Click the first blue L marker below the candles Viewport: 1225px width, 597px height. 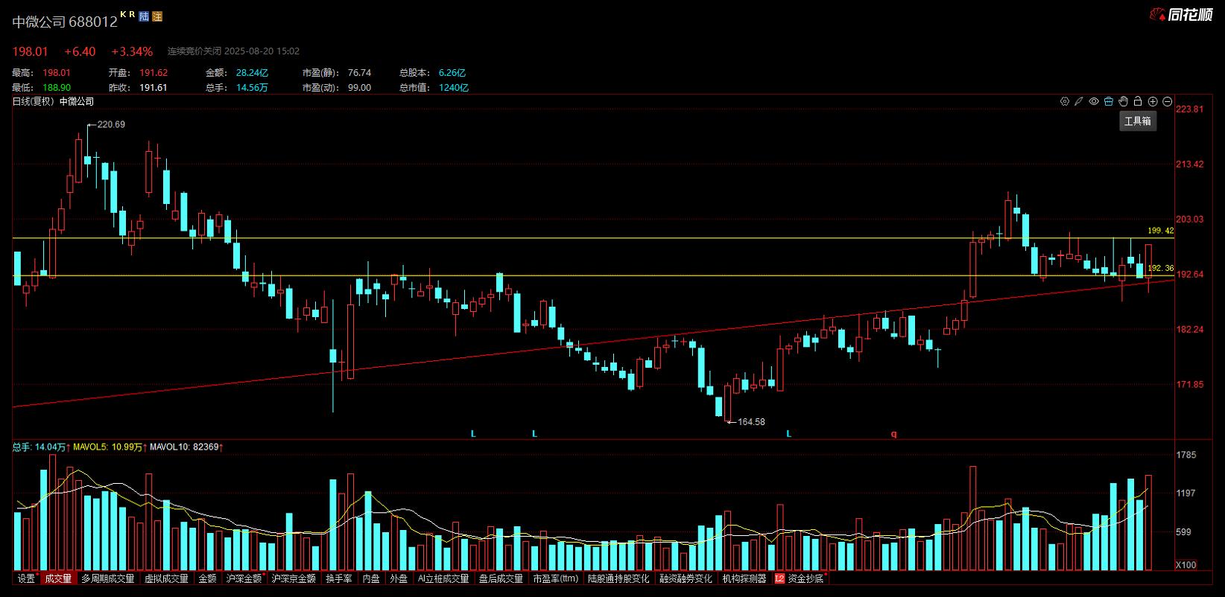473,434
